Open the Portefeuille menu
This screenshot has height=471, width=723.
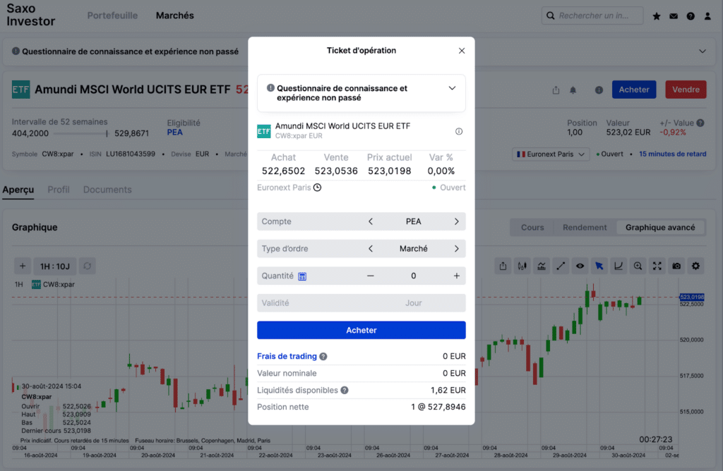(112, 16)
